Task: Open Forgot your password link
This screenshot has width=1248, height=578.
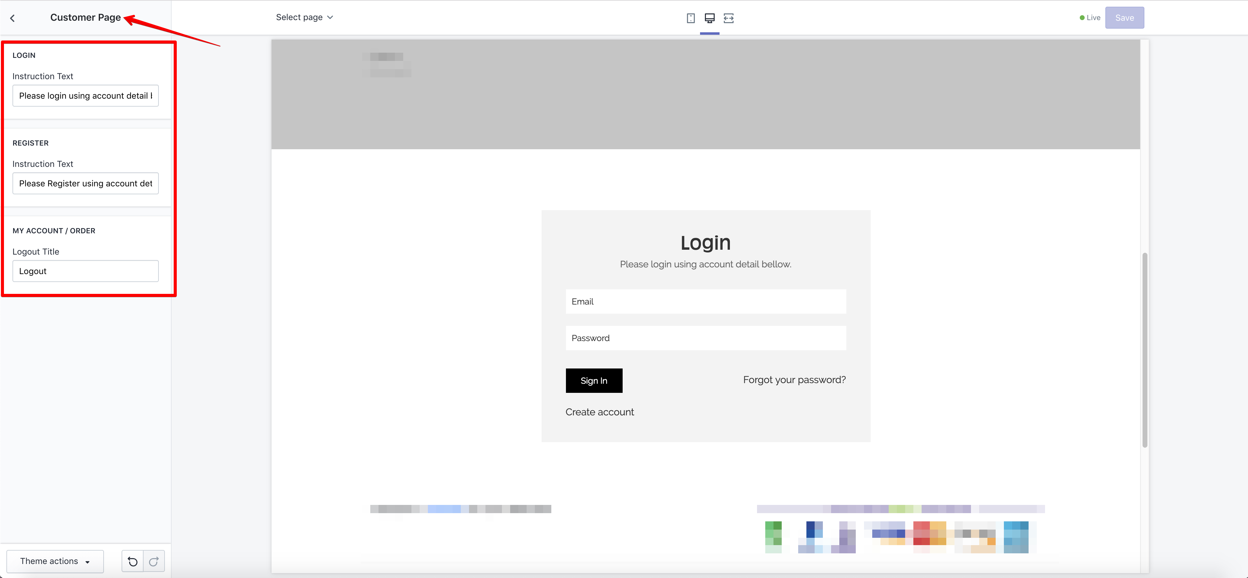Action: (x=794, y=379)
